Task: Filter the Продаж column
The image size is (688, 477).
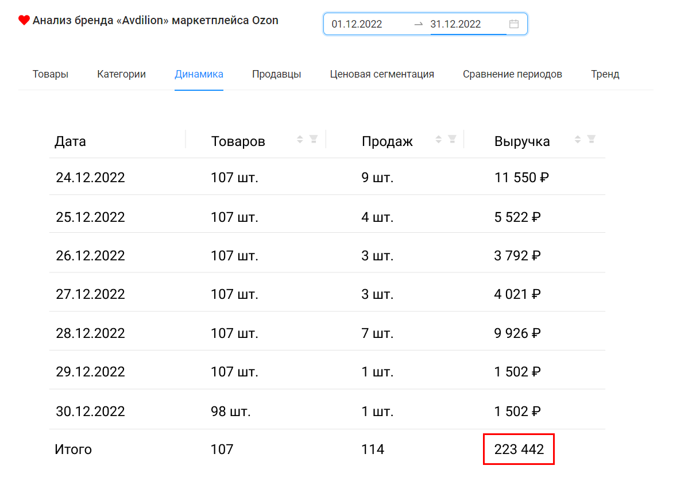Action: pos(452,139)
